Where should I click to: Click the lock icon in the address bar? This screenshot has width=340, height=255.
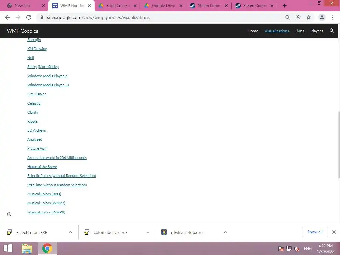[42, 17]
